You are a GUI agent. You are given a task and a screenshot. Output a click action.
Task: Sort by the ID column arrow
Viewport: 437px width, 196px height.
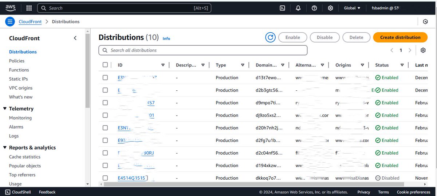tap(163, 65)
